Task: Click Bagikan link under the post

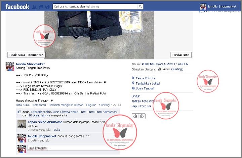Action: tap(91, 105)
